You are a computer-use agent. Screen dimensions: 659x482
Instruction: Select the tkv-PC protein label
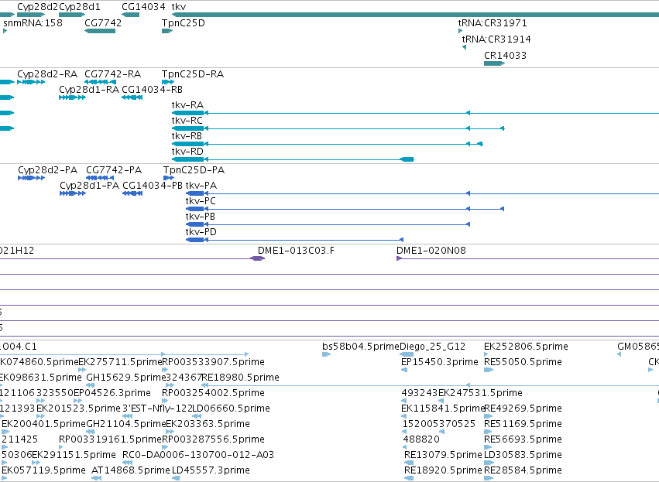[201, 201]
